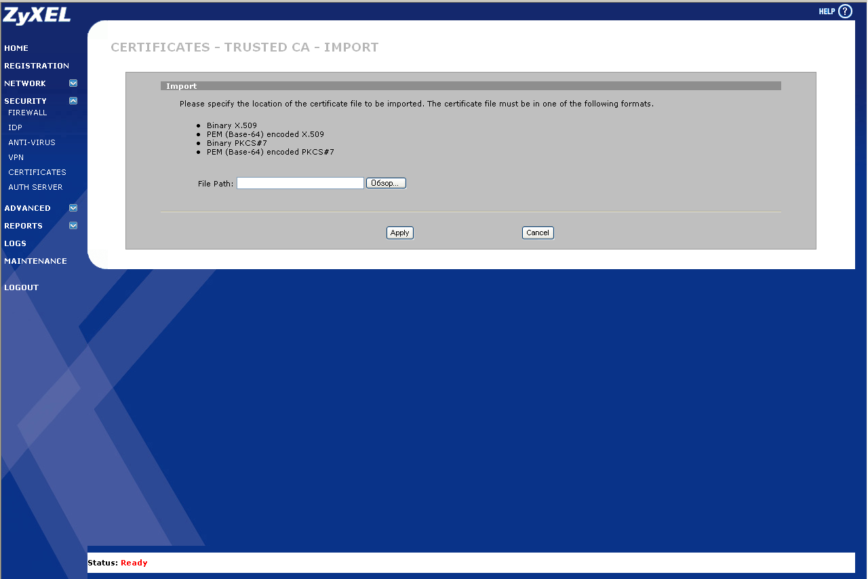
Task: Expand the Advanced menu arrow
Action: (x=73, y=208)
